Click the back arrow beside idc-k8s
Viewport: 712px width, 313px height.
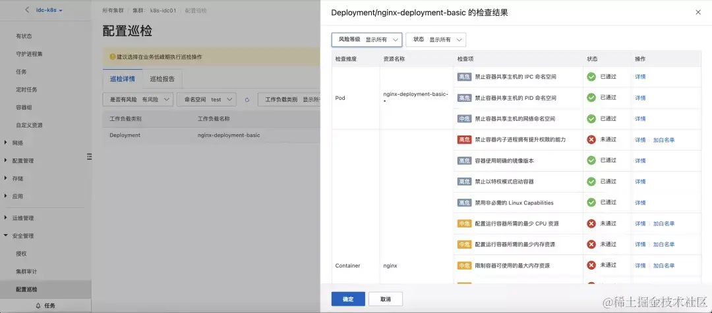click(27, 9)
